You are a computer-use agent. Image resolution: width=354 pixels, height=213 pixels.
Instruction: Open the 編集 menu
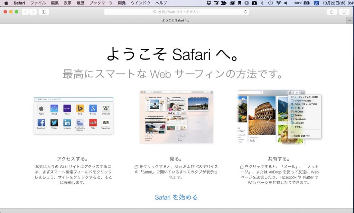[55, 3]
